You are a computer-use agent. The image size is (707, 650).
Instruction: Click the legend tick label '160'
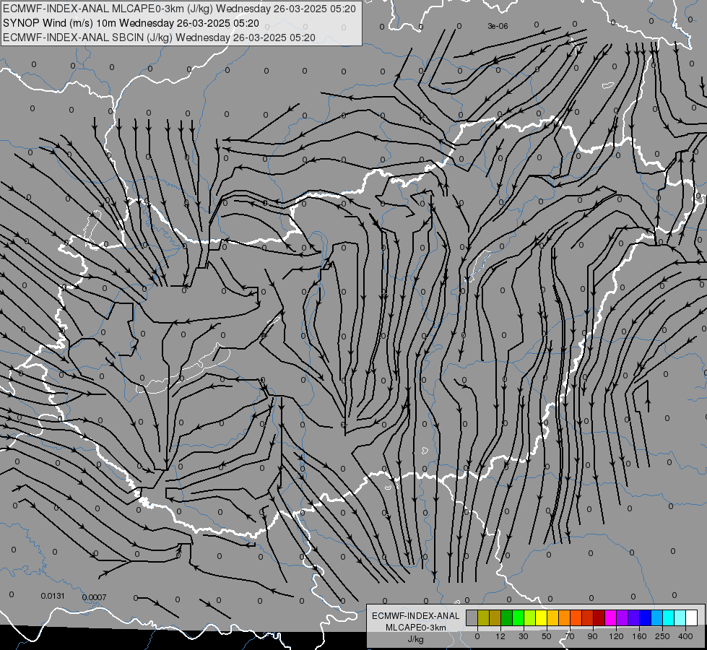(639, 636)
